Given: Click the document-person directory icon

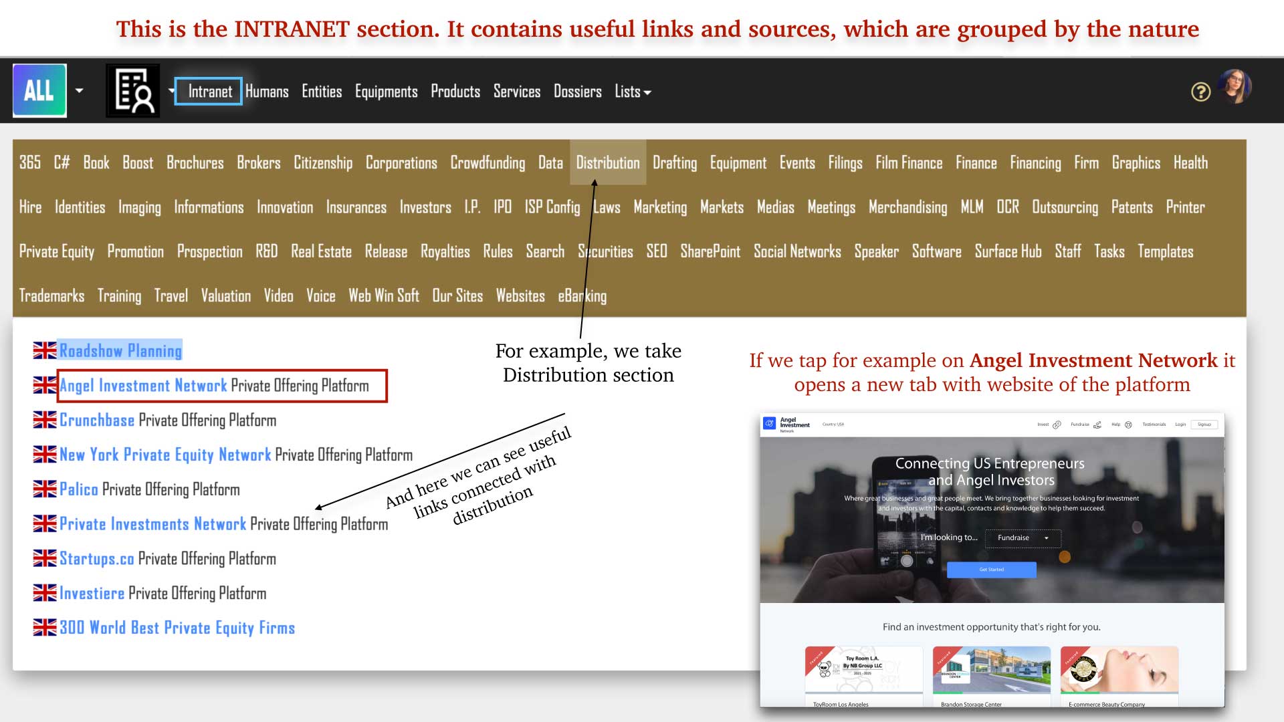Looking at the screenshot, I should point(133,90).
